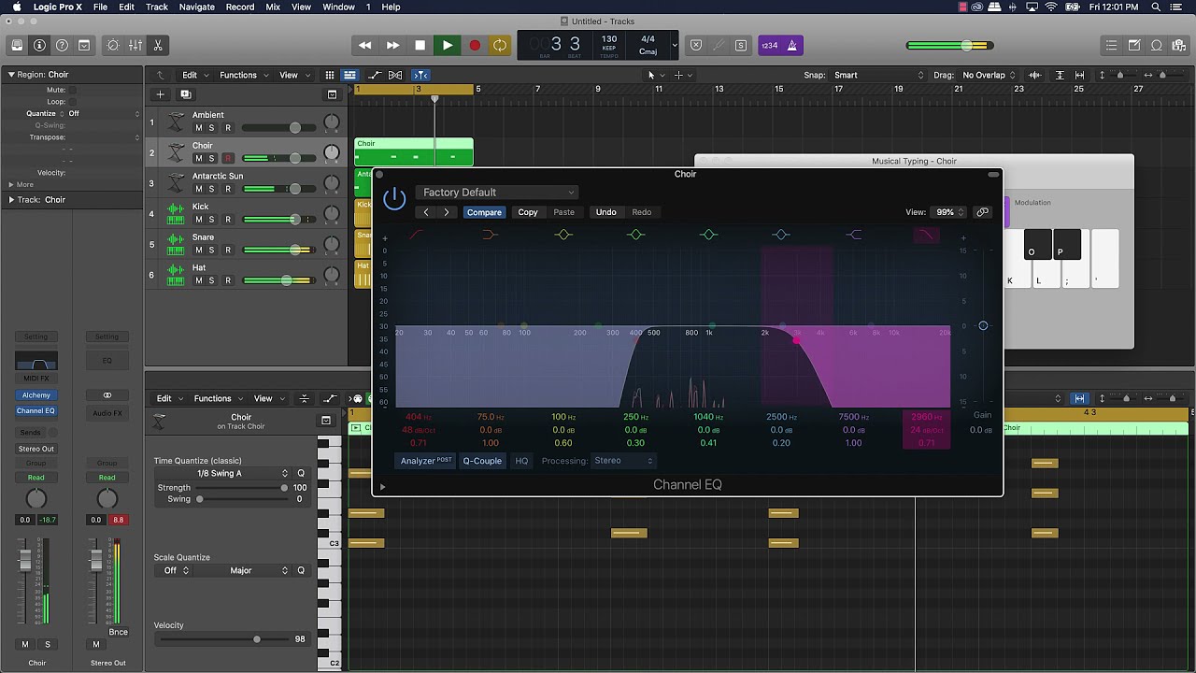Click the Alchemy instrument slot
This screenshot has width=1196, height=673.
coord(36,395)
